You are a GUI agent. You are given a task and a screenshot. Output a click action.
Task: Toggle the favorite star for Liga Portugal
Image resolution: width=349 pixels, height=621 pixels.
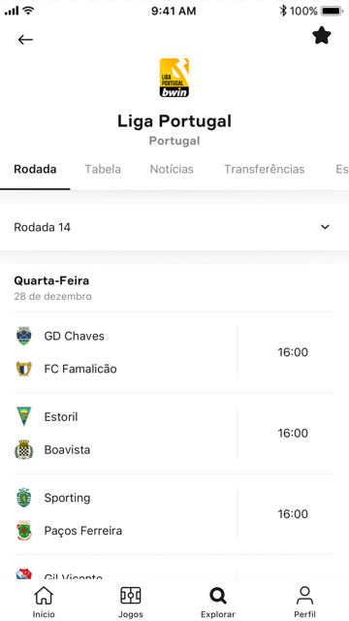point(321,36)
